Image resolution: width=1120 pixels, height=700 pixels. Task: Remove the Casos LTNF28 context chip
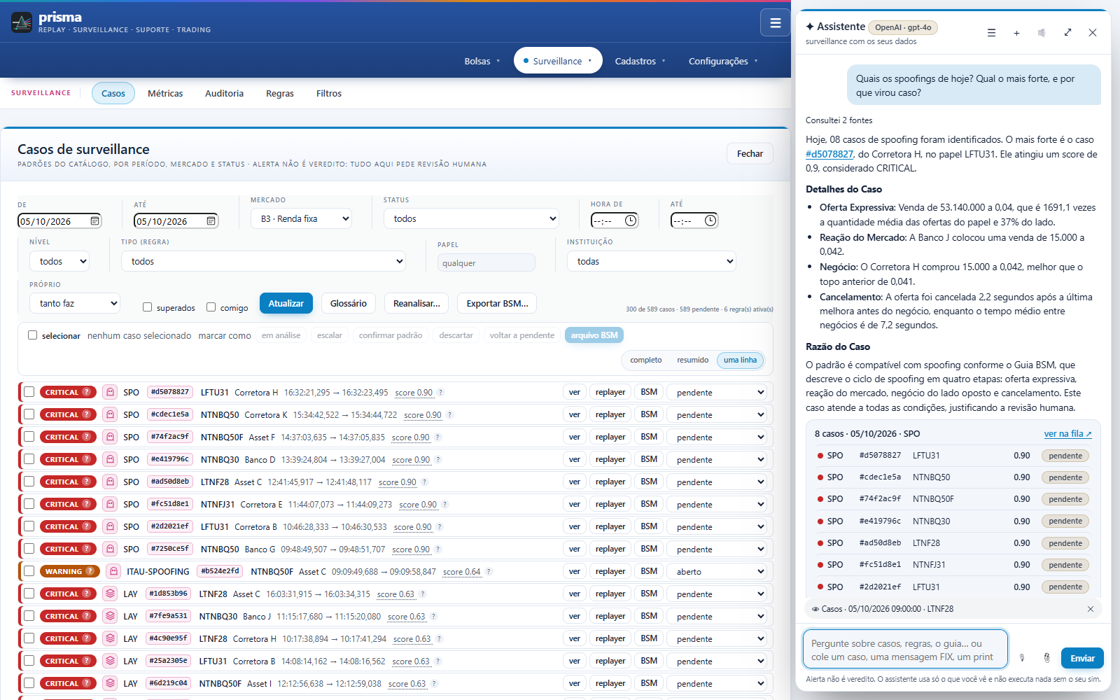[x=1090, y=609]
